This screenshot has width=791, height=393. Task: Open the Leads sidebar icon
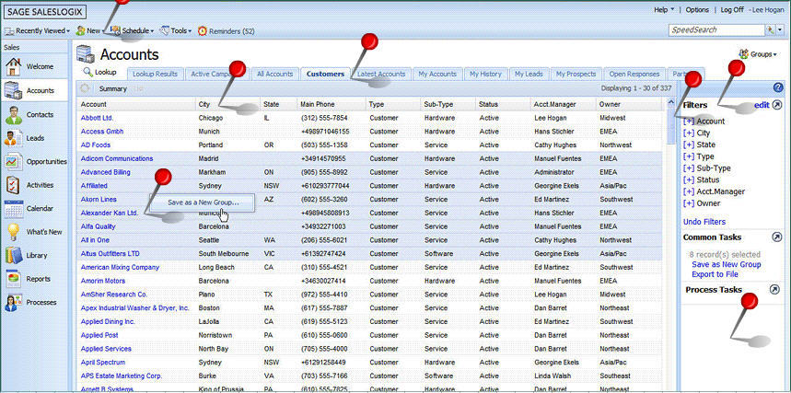[x=14, y=138]
